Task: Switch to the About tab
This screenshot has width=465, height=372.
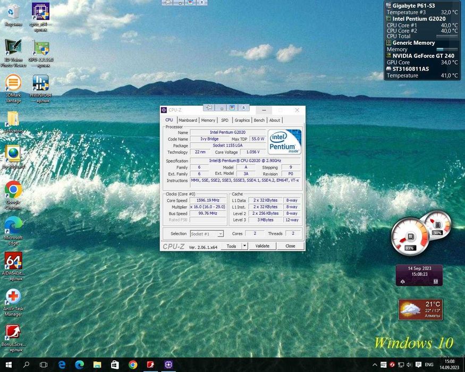Action: point(275,120)
